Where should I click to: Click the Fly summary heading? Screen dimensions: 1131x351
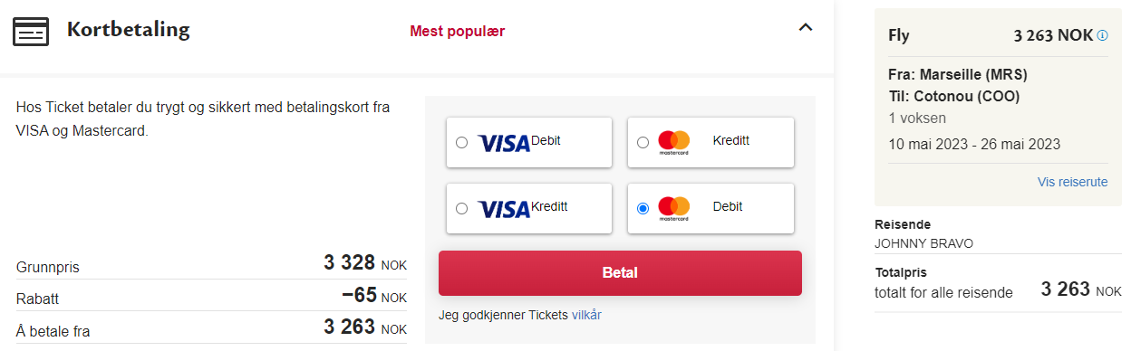(x=899, y=36)
